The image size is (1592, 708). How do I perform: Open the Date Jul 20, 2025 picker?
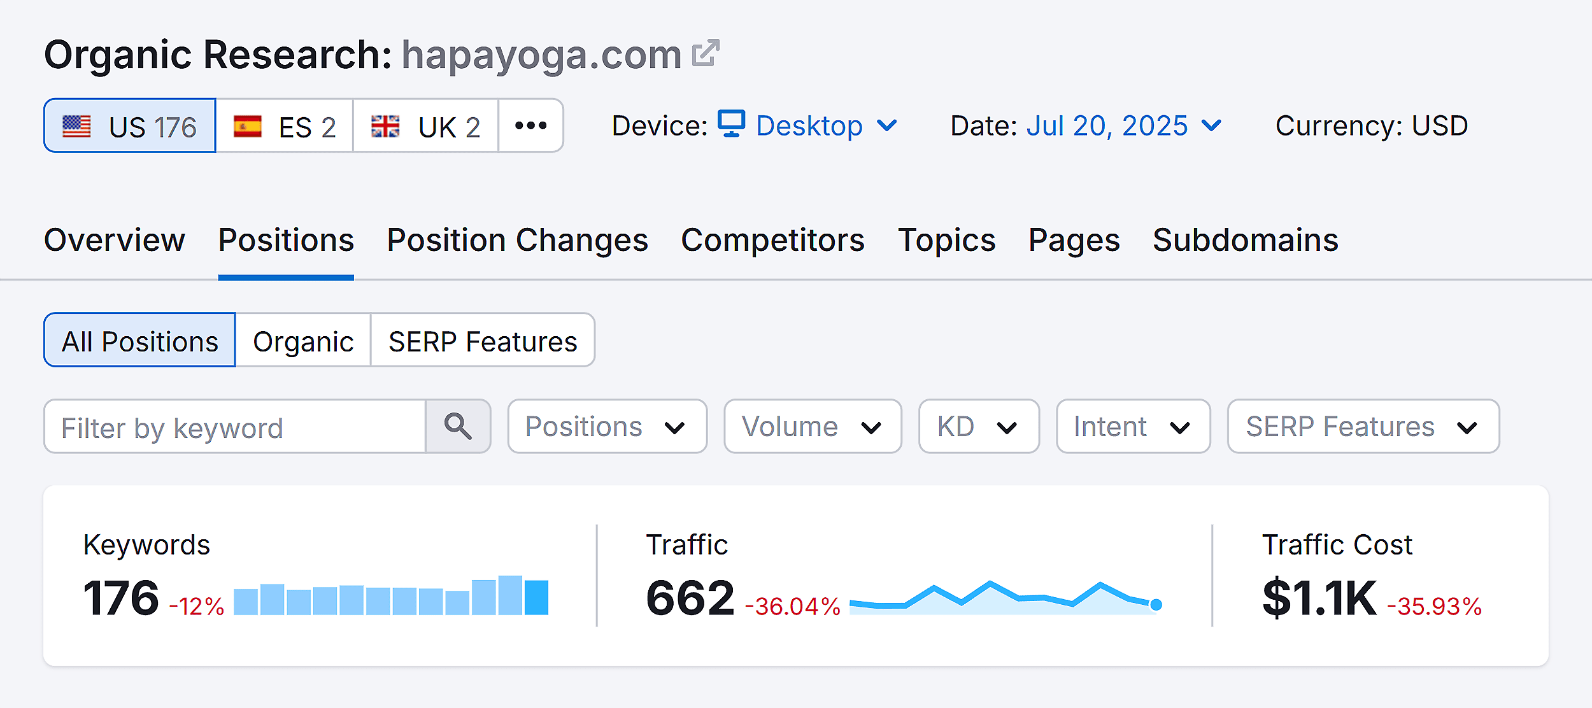click(x=1125, y=125)
